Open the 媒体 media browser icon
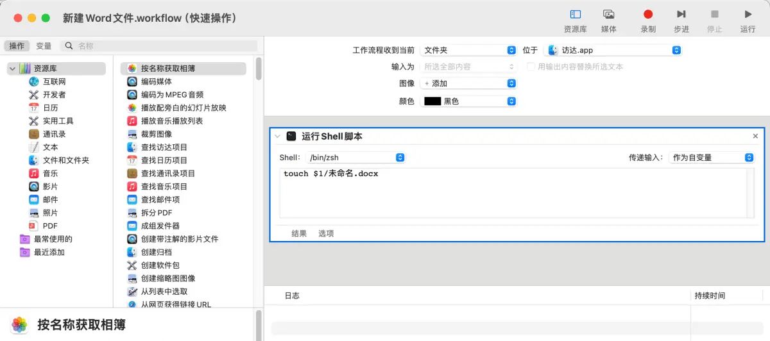770x341 pixels. coord(608,15)
